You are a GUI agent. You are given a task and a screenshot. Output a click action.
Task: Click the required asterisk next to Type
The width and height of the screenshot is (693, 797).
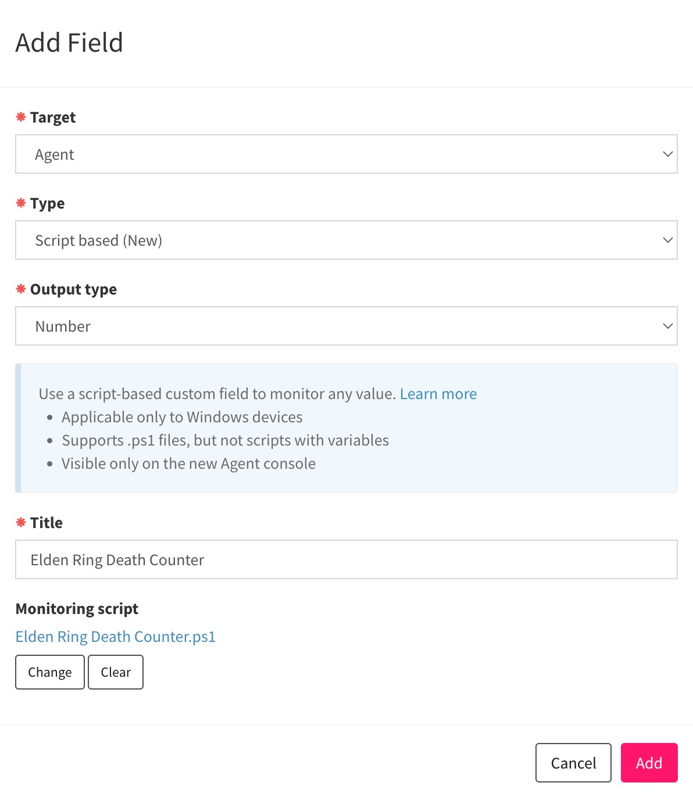pos(21,203)
